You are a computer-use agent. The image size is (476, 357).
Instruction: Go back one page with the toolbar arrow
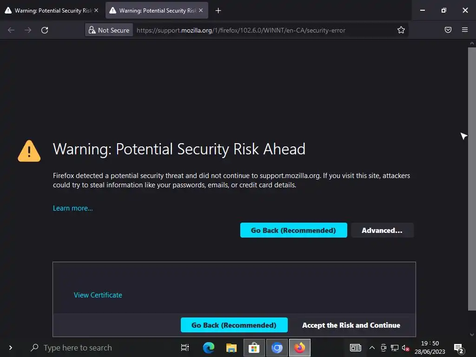coord(11,30)
